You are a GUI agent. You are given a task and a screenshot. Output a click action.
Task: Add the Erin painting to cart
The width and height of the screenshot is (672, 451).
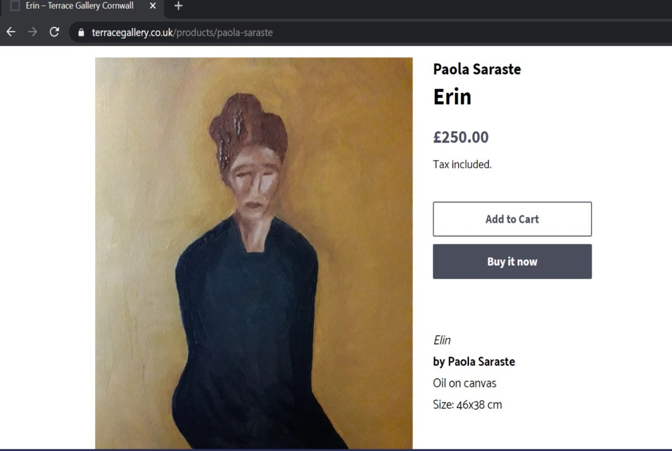tap(512, 219)
